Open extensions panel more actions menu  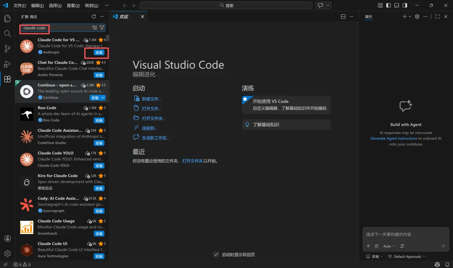pyautogui.click(x=102, y=17)
